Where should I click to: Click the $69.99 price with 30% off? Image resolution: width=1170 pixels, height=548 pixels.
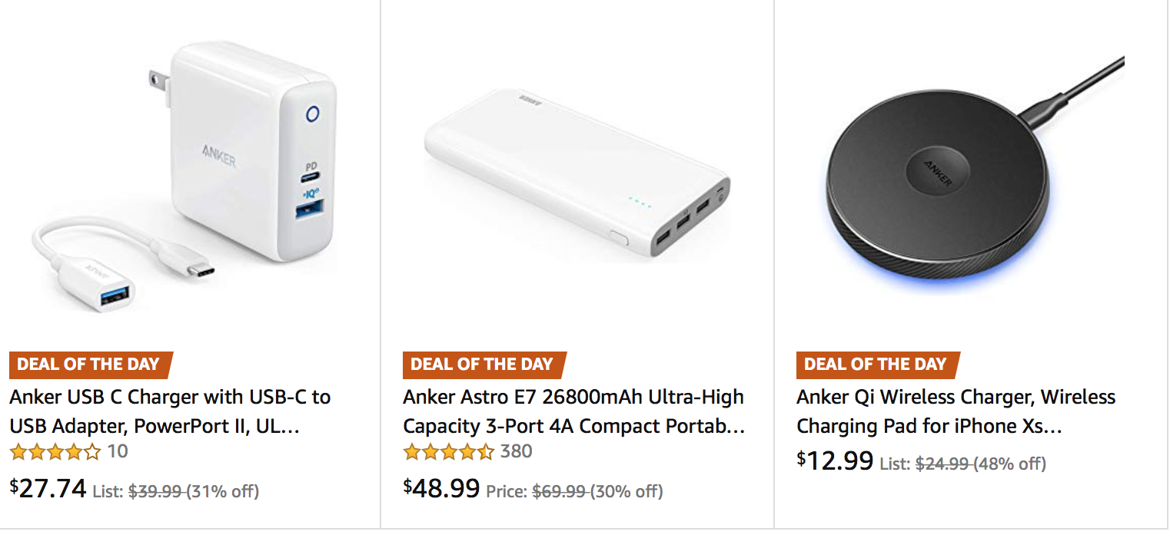pos(597,491)
